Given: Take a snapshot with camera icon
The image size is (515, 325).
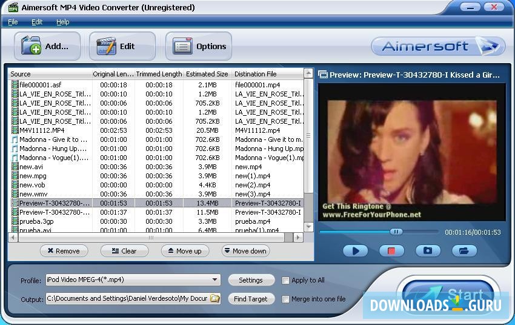Looking at the screenshot, I should point(428,251).
